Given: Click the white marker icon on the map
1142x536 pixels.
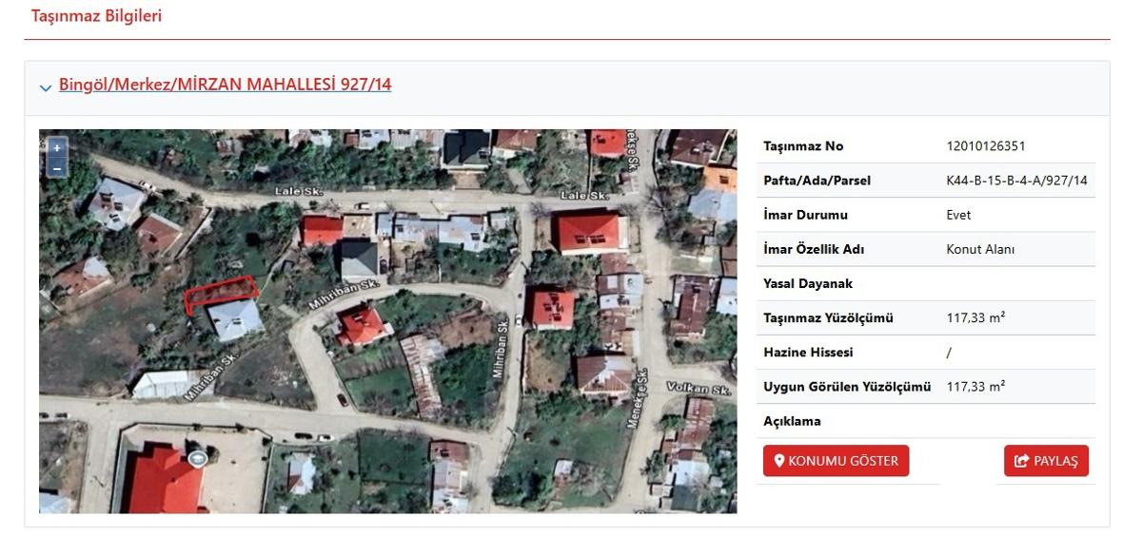Looking at the screenshot, I should coord(197,459).
